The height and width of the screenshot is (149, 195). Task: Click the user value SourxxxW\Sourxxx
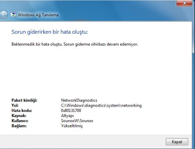77,121
